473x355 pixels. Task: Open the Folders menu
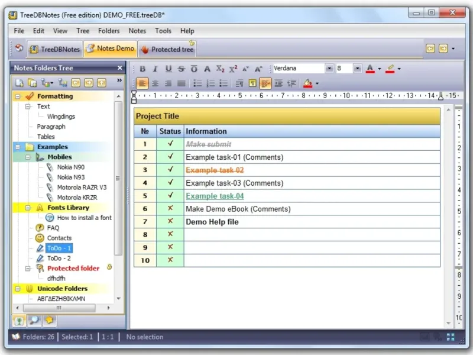pos(109,31)
